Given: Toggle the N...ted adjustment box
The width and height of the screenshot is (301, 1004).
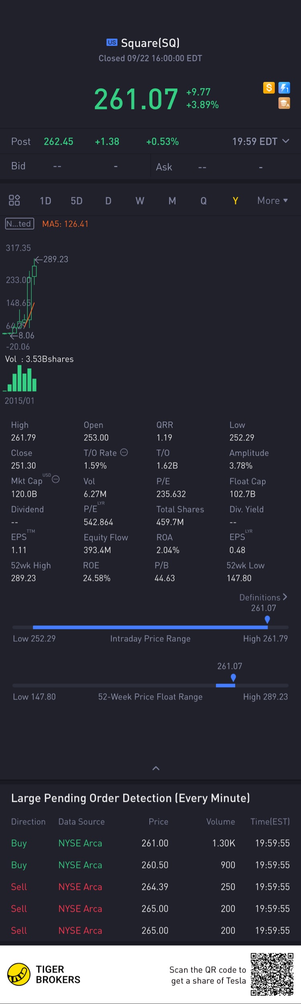Looking at the screenshot, I should (19, 224).
